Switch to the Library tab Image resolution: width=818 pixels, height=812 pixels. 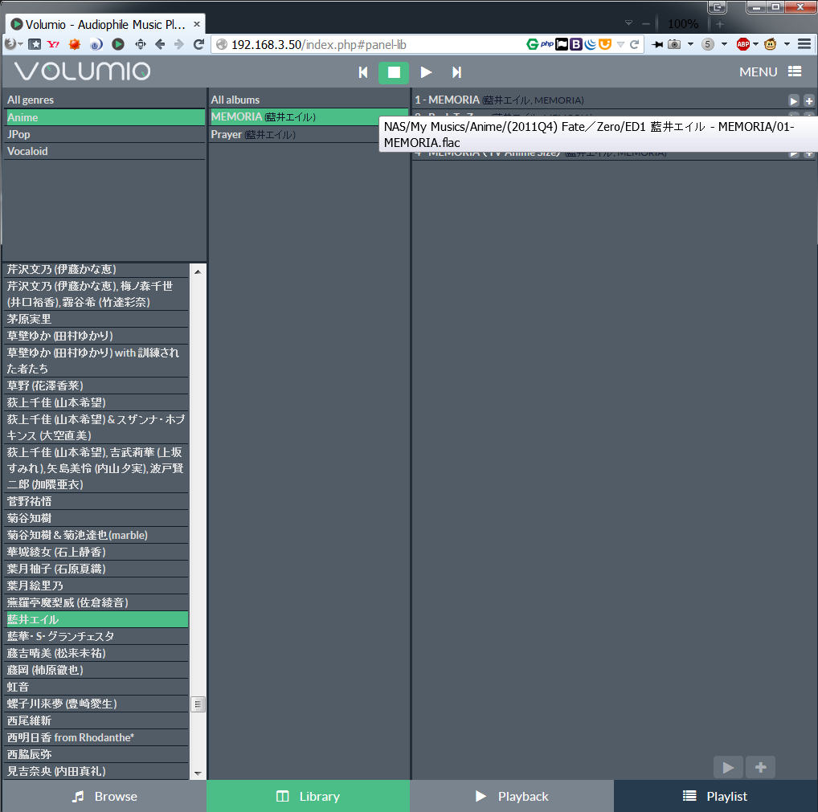click(x=309, y=797)
